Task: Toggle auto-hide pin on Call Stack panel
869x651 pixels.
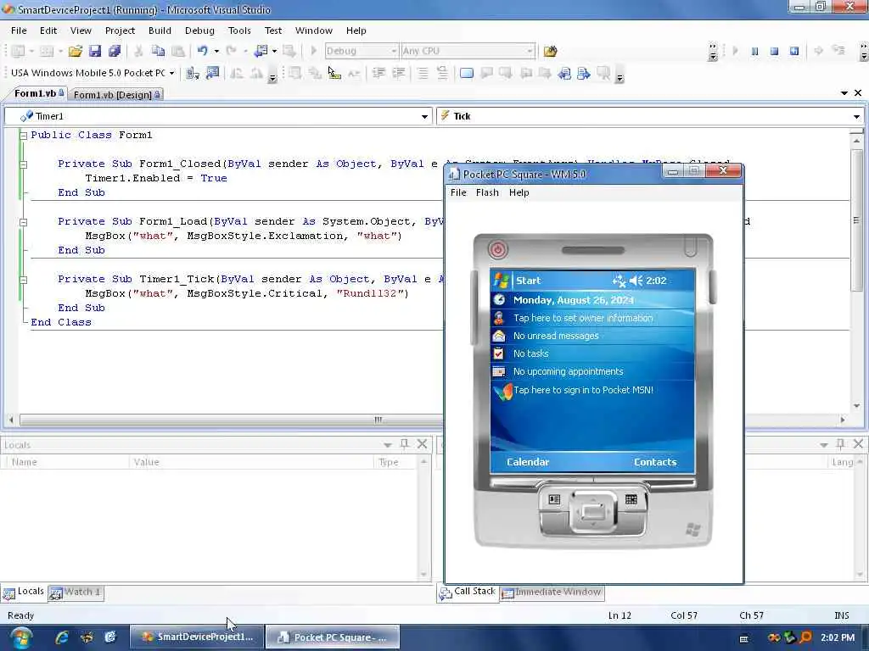Action: point(841,444)
